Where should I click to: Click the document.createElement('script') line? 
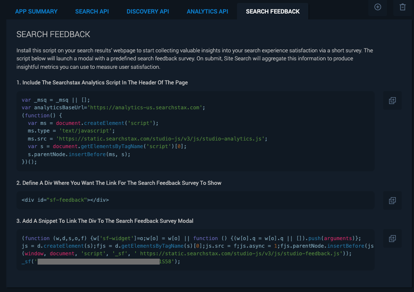tap(93, 123)
